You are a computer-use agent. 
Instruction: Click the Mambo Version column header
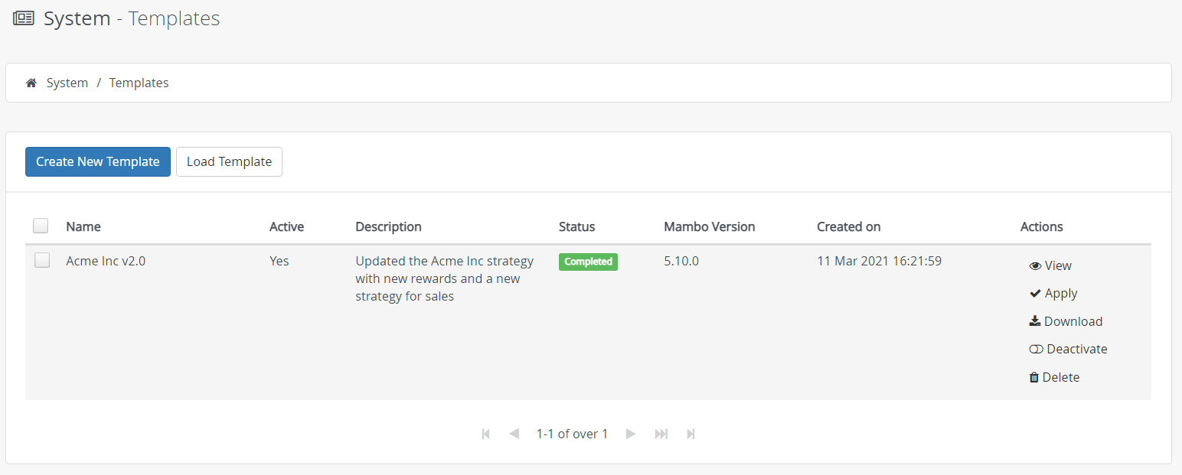[709, 226]
